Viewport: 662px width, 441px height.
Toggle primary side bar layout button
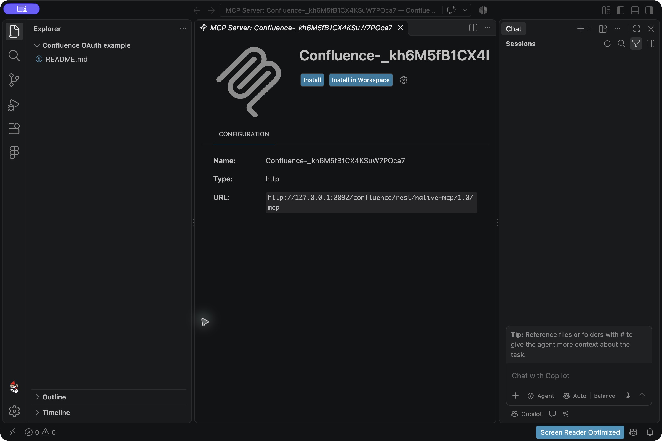pyautogui.click(x=620, y=10)
